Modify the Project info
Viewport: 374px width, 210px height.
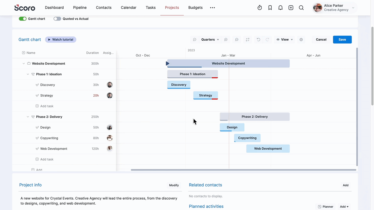coord(174,185)
